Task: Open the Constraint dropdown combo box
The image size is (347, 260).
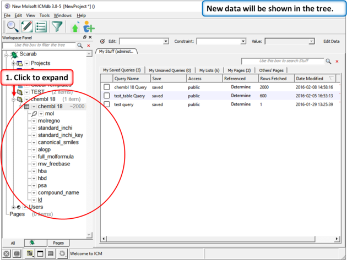Action: (221, 41)
